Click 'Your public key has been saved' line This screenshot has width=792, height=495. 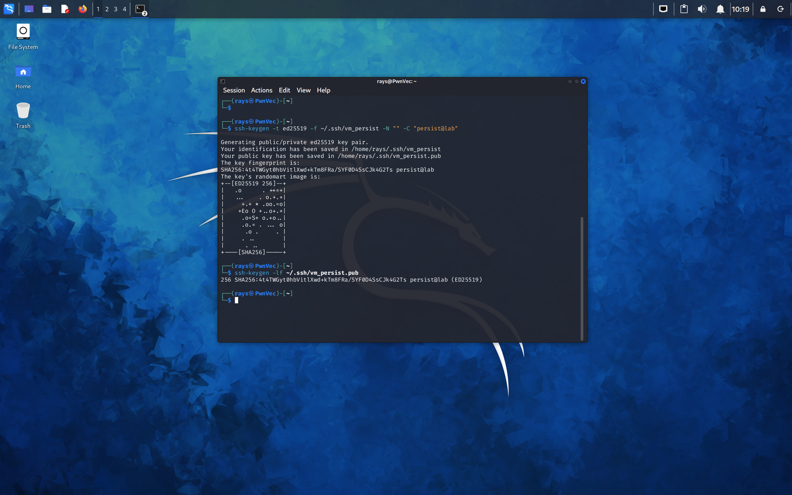tap(331, 156)
